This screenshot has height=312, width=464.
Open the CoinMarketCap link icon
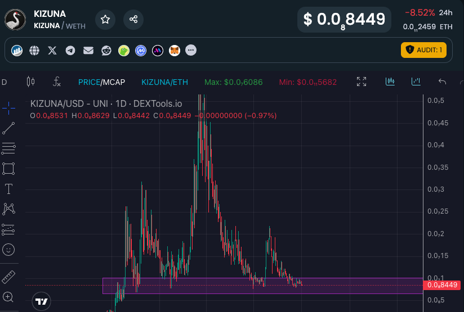[141, 51]
